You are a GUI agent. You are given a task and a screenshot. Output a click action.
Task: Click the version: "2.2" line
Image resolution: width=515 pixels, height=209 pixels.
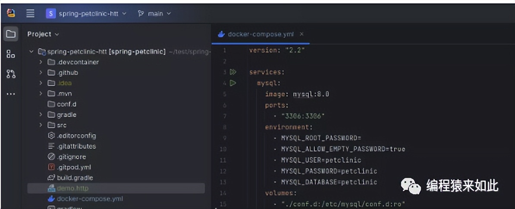(277, 50)
